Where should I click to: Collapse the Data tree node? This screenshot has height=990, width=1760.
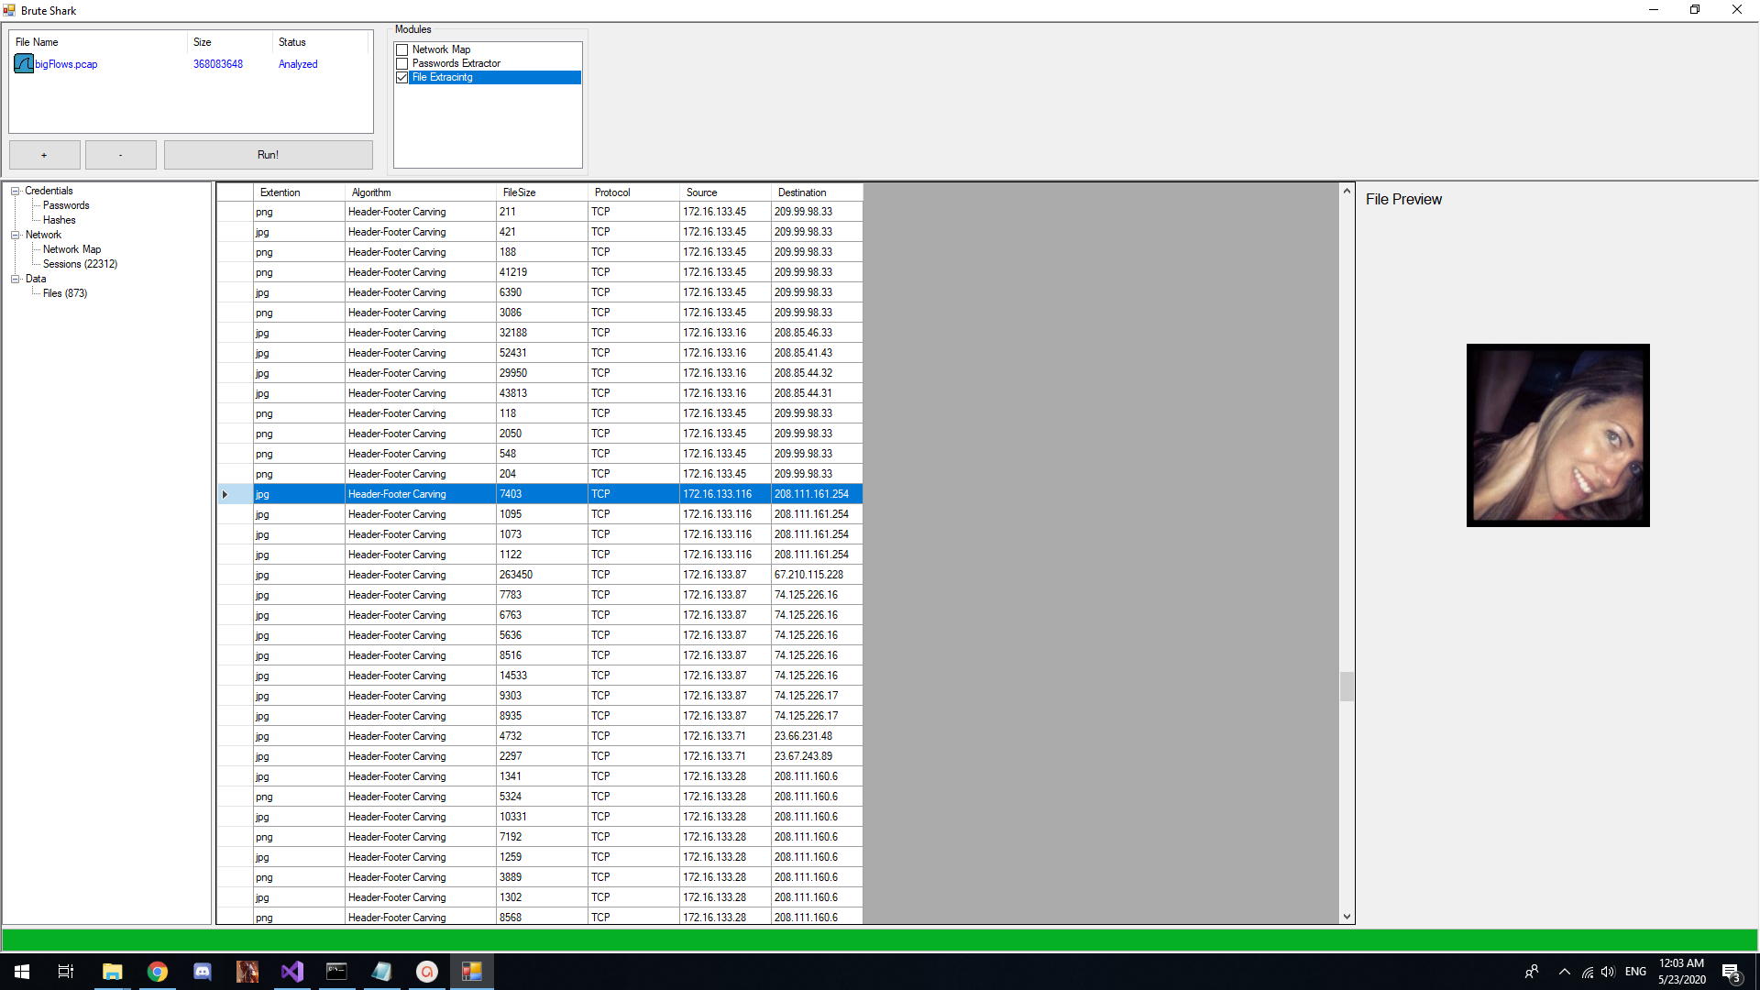point(16,279)
